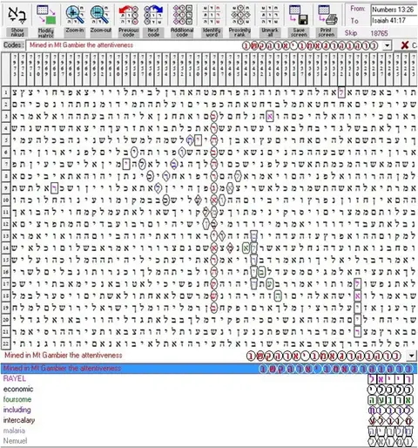The width and height of the screenshot is (418, 448).
Task: Click the Save screen icon
Action: pos(299,21)
